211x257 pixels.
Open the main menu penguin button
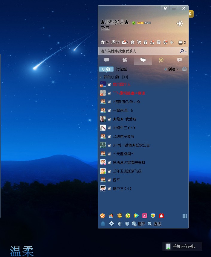[x=103, y=224]
